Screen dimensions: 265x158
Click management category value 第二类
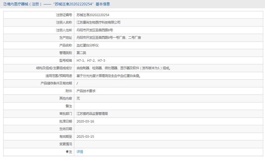pyautogui.click(x=81, y=53)
